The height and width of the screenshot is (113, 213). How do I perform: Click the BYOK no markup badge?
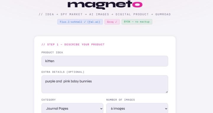(x=137, y=22)
